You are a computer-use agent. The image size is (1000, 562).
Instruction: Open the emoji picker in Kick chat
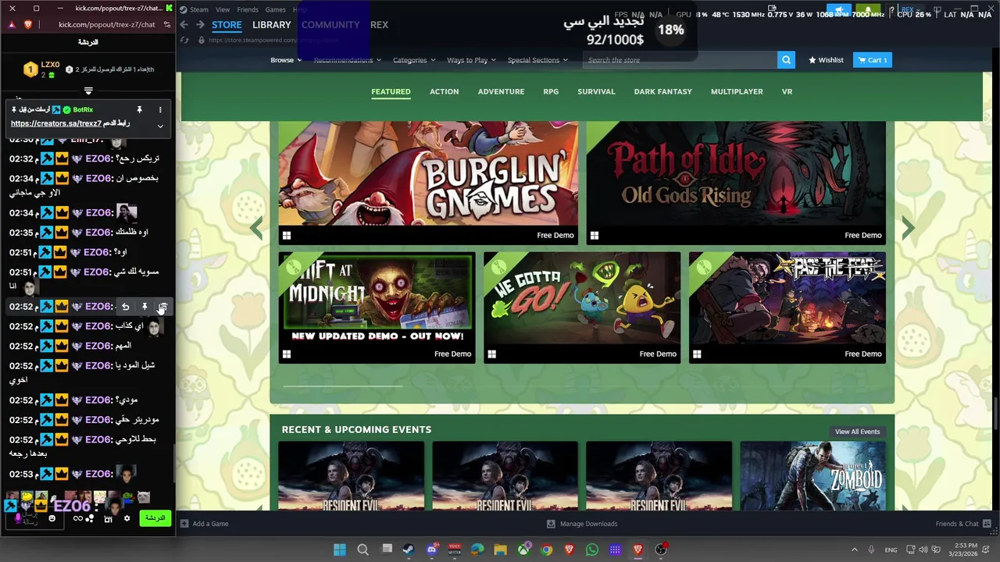tap(52, 519)
